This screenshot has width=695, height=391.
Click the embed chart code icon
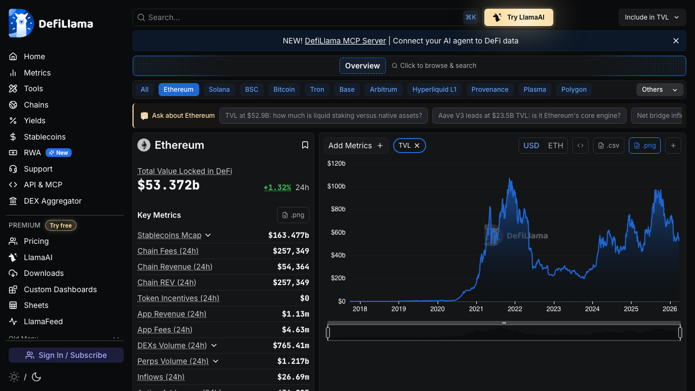(580, 146)
